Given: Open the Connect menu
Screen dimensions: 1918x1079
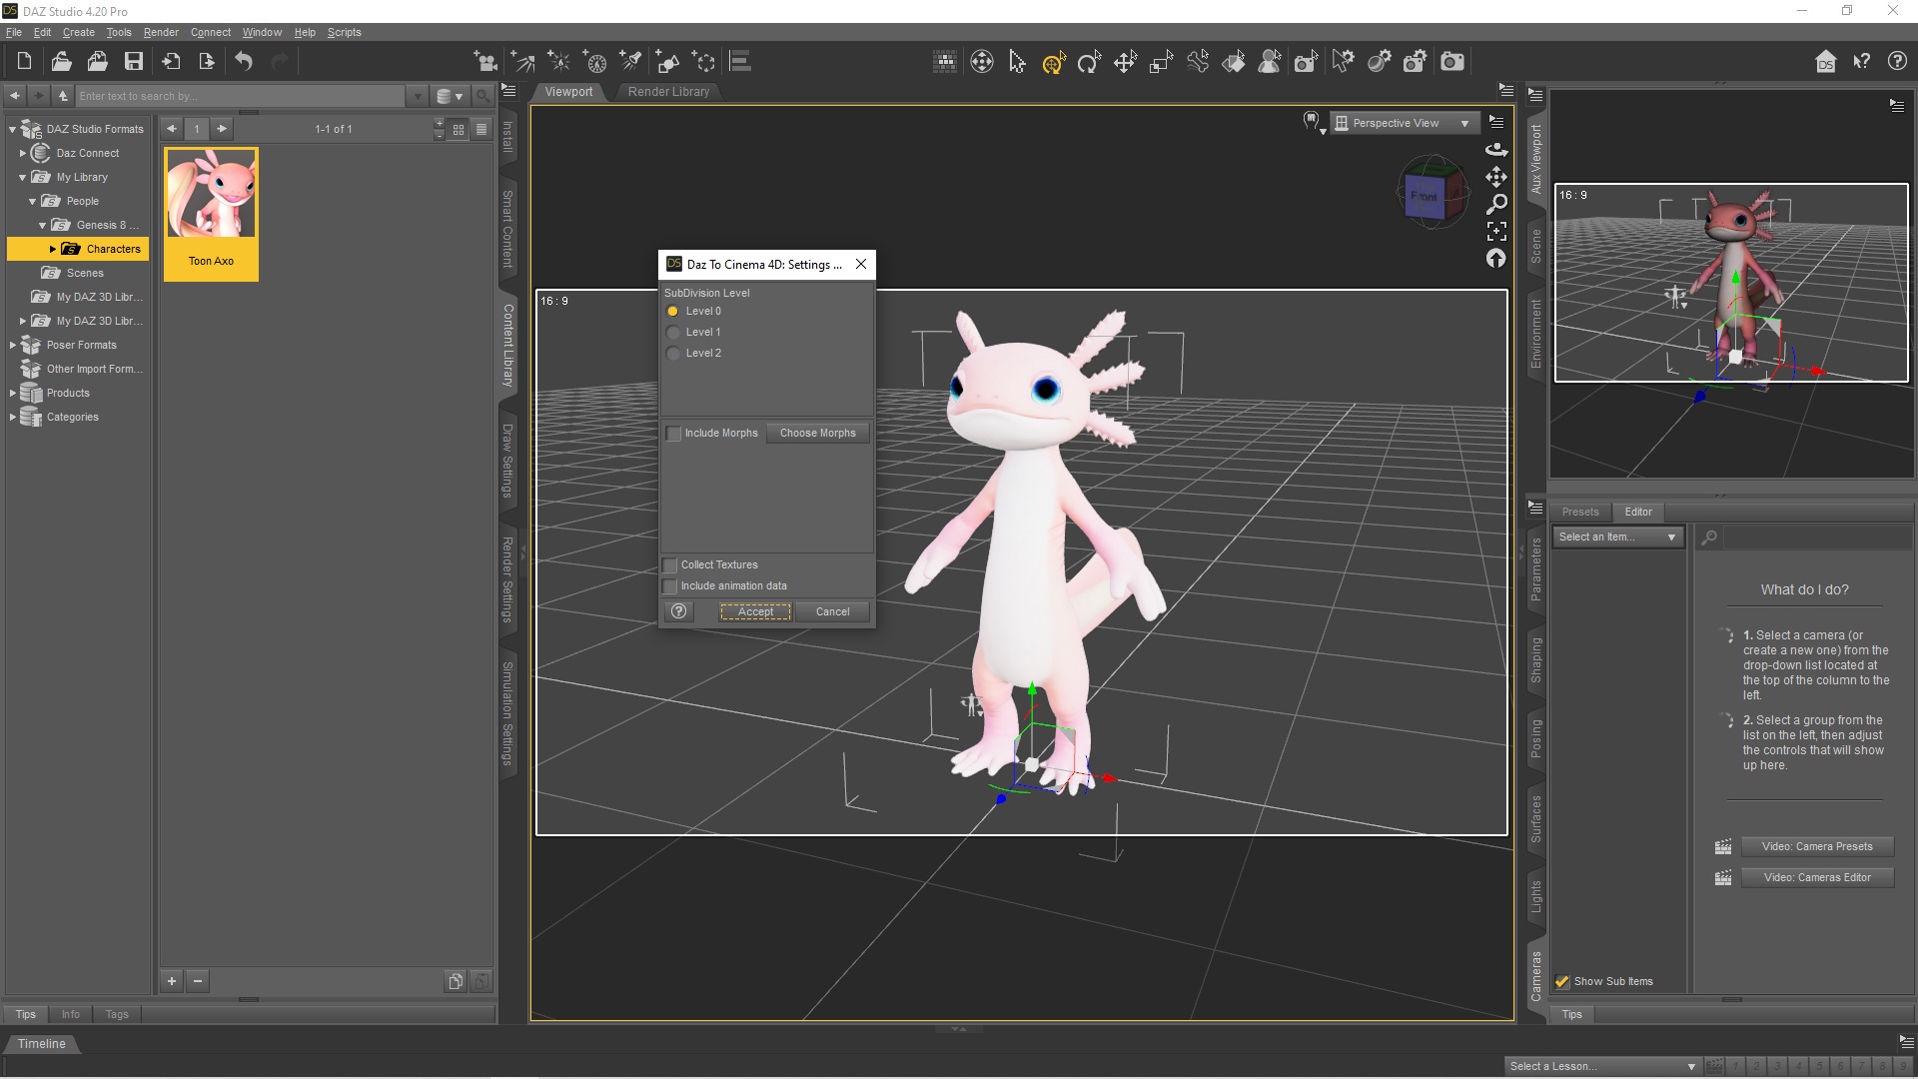Looking at the screenshot, I should tap(211, 32).
